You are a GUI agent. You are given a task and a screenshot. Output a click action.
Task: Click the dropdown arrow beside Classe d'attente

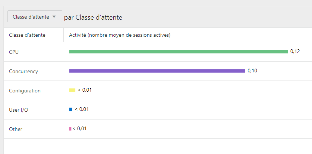(x=54, y=17)
